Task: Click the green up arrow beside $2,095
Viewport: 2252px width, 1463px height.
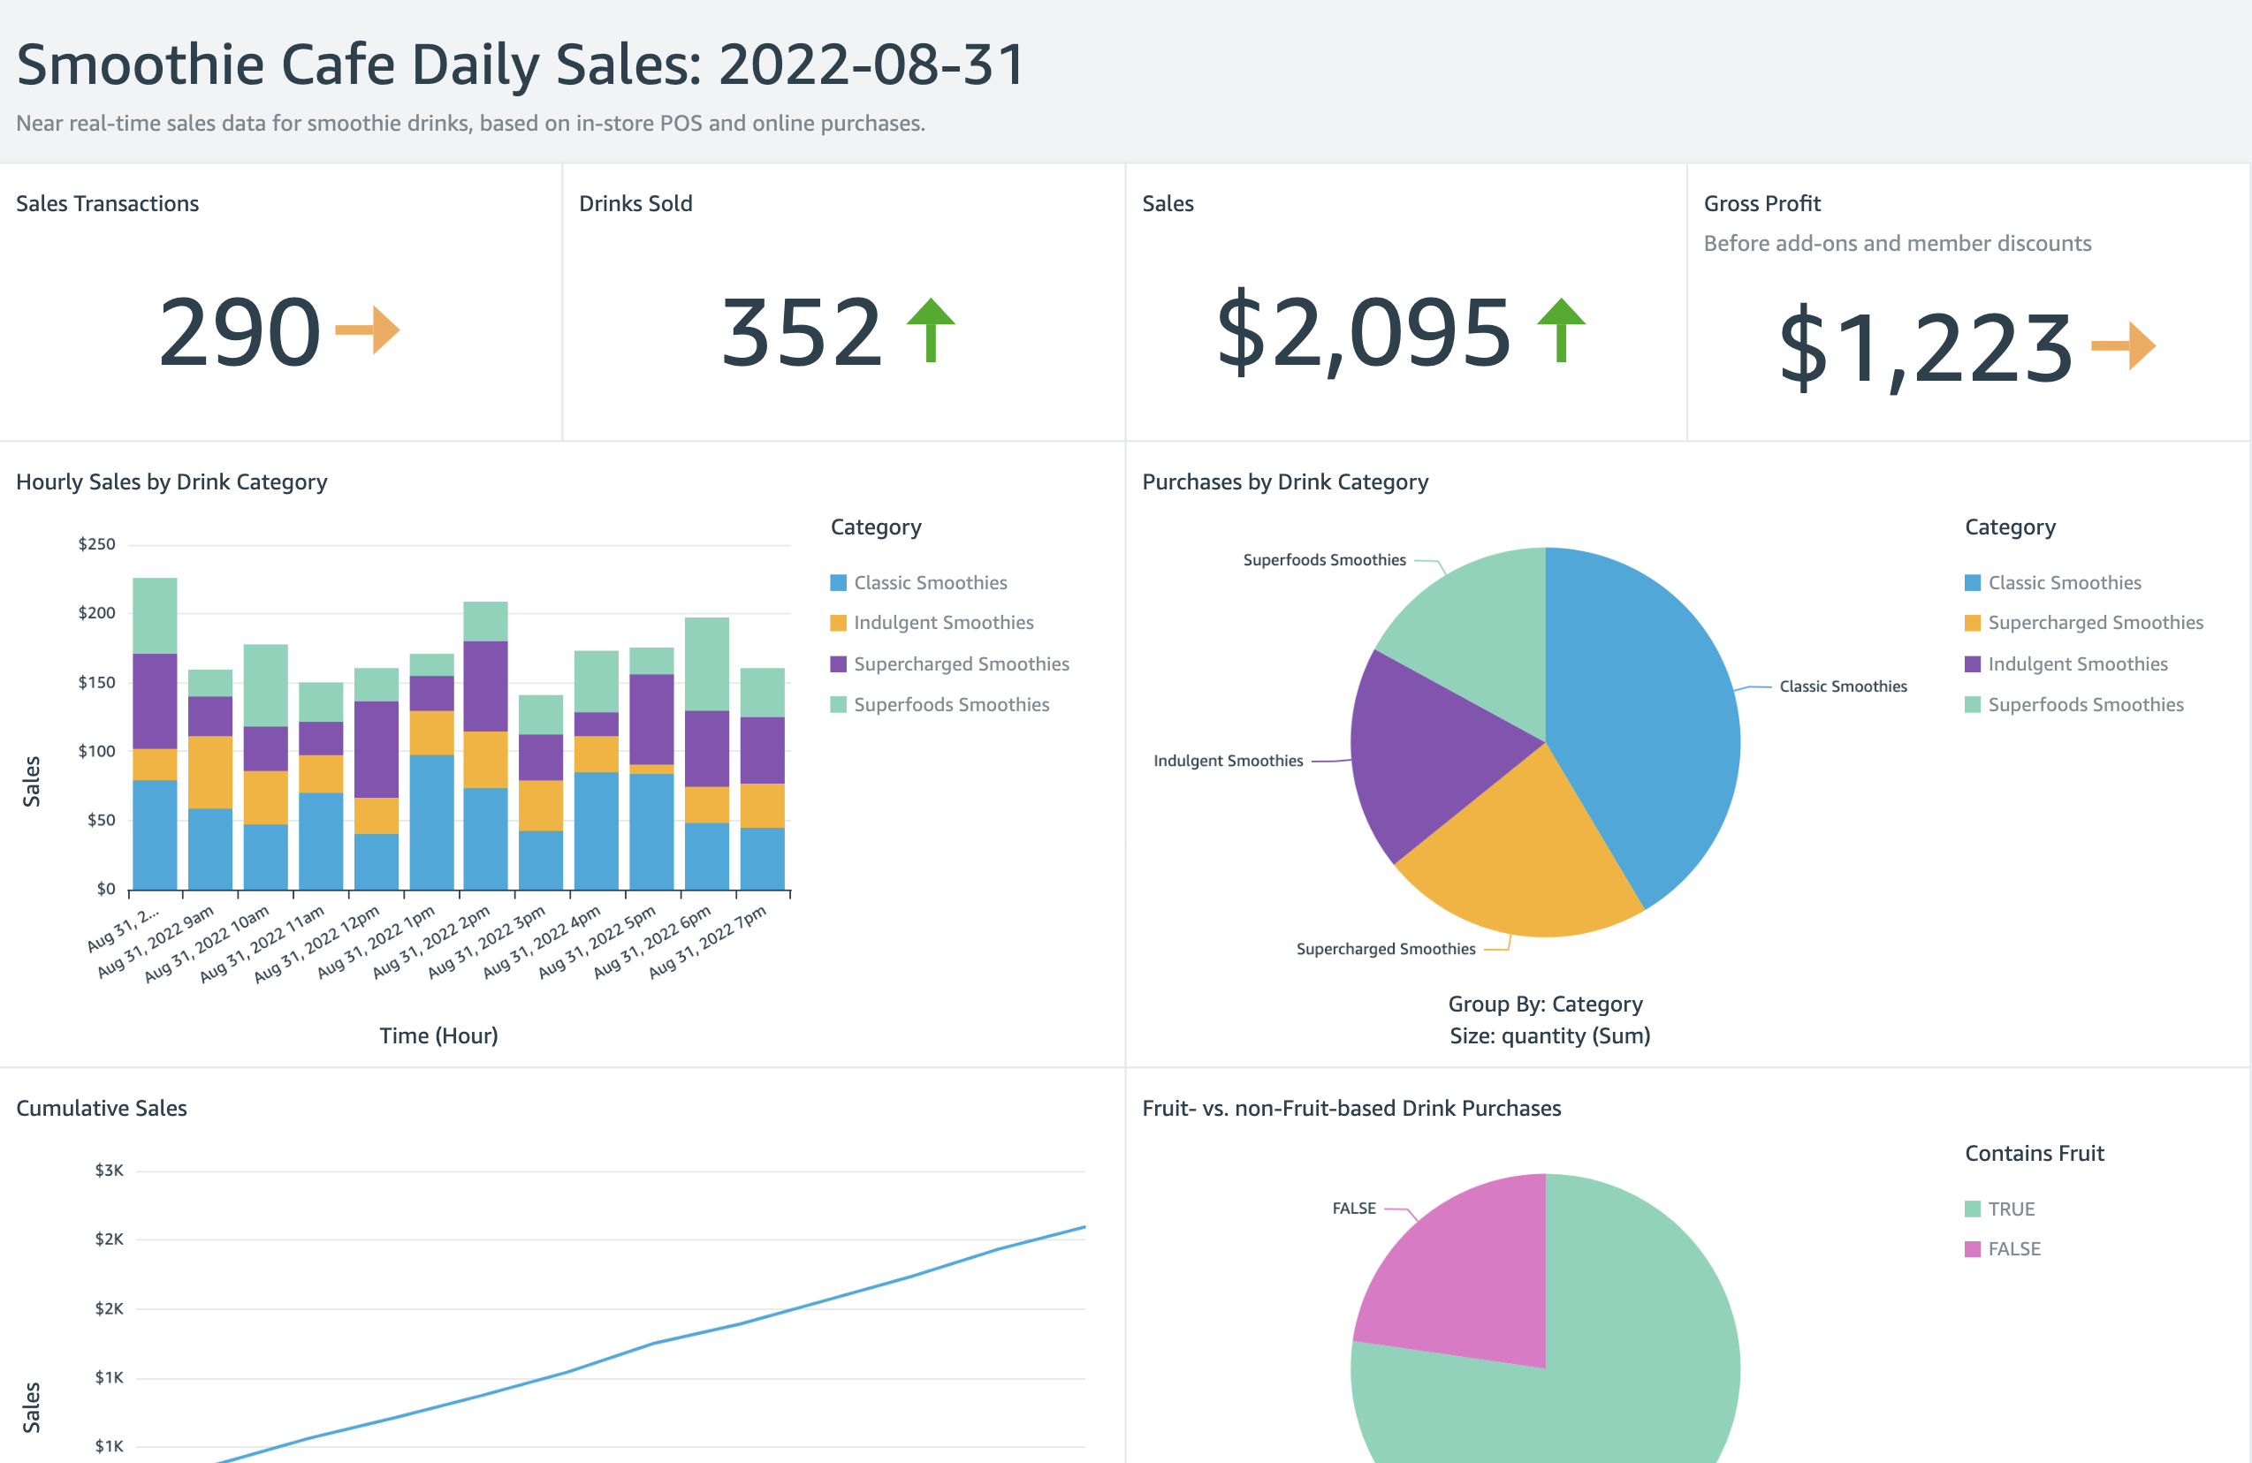Action: point(1561,330)
